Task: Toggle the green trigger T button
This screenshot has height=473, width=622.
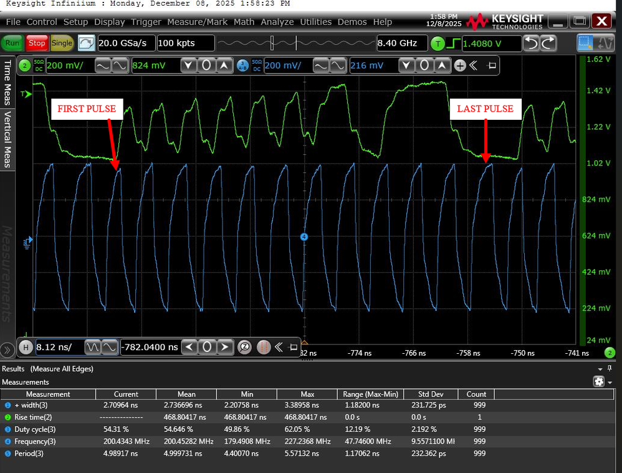Action: (x=438, y=43)
